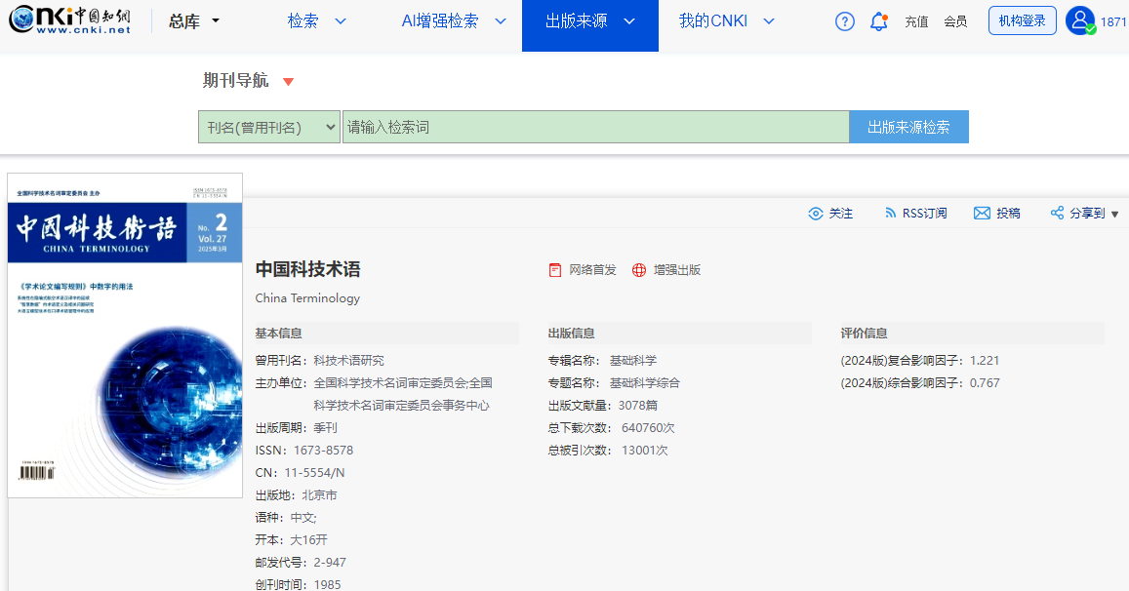Click the 出版来源检索 button
Screen dimensions: 1129x591
908,127
